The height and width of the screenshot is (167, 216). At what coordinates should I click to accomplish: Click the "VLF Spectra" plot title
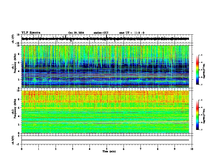31,33
